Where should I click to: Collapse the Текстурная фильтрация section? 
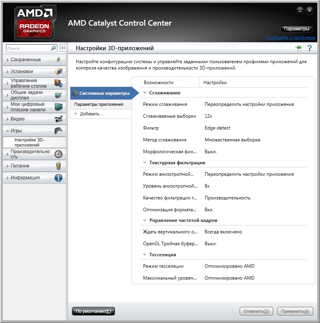pos(145,163)
